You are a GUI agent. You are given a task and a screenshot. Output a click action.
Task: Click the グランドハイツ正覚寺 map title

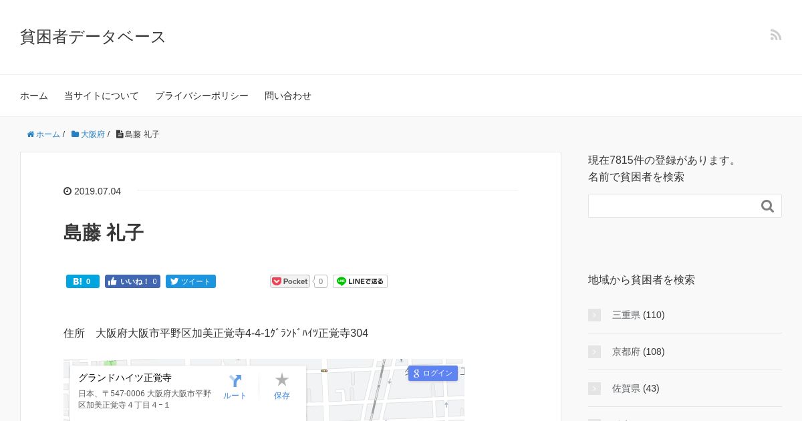click(125, 378)
